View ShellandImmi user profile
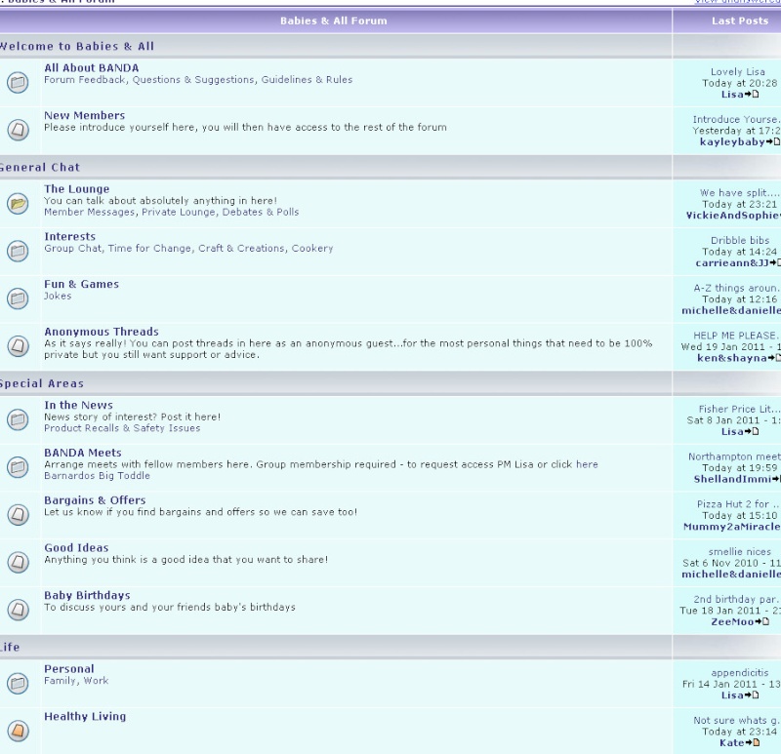The image size is (781, 754). tap(732, 479)
